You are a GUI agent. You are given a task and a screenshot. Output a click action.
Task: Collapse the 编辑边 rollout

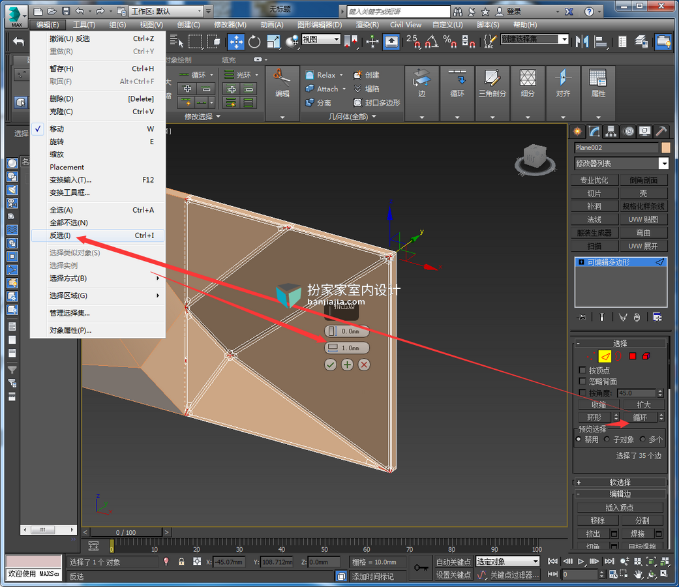(620, 494)
